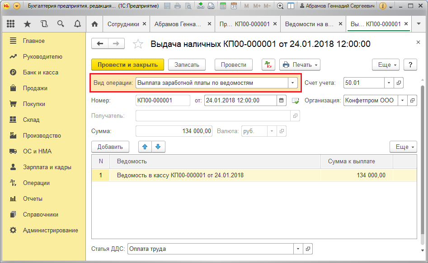Open the Администрирование section
This screenshot has width=428, height=263.
[x=50, y=231]
